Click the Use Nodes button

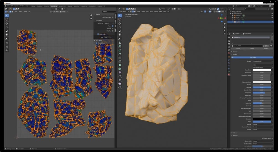pyautogui.click(x=252, y=57)
